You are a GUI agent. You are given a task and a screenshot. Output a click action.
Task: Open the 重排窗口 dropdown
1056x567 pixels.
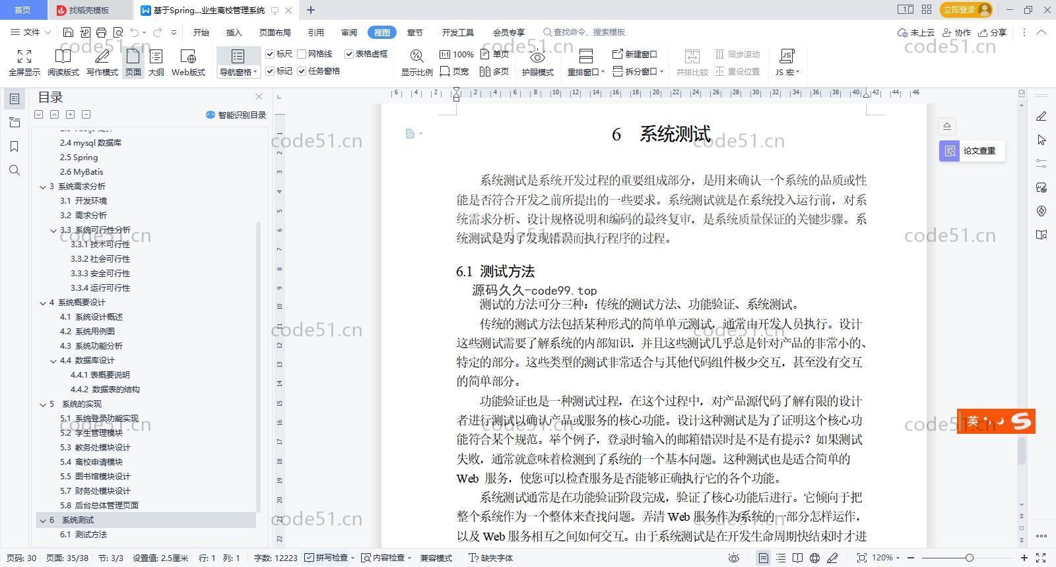tap(585, 72)
